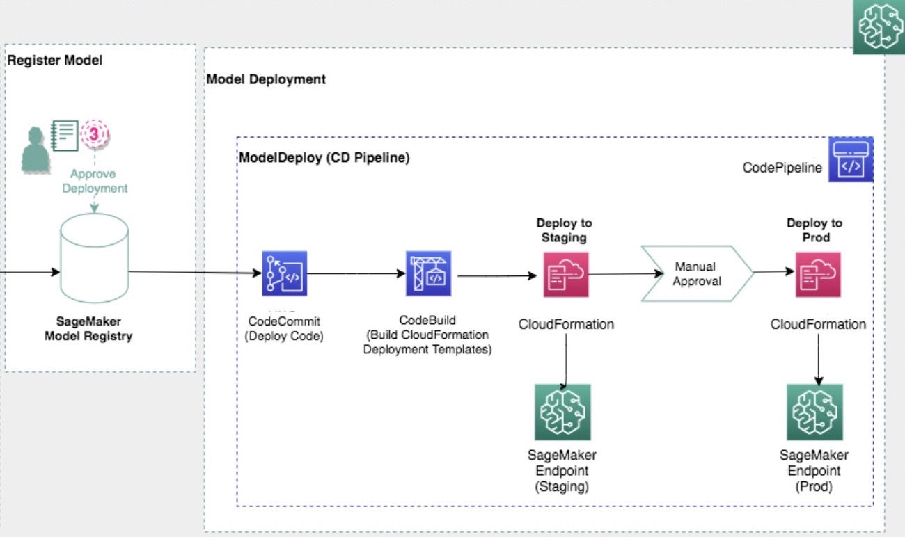This screenshot has width=905, height=537.
Task: Click the Build CloudFormation Deployment Templates label
Action: [x=427, y=342]
